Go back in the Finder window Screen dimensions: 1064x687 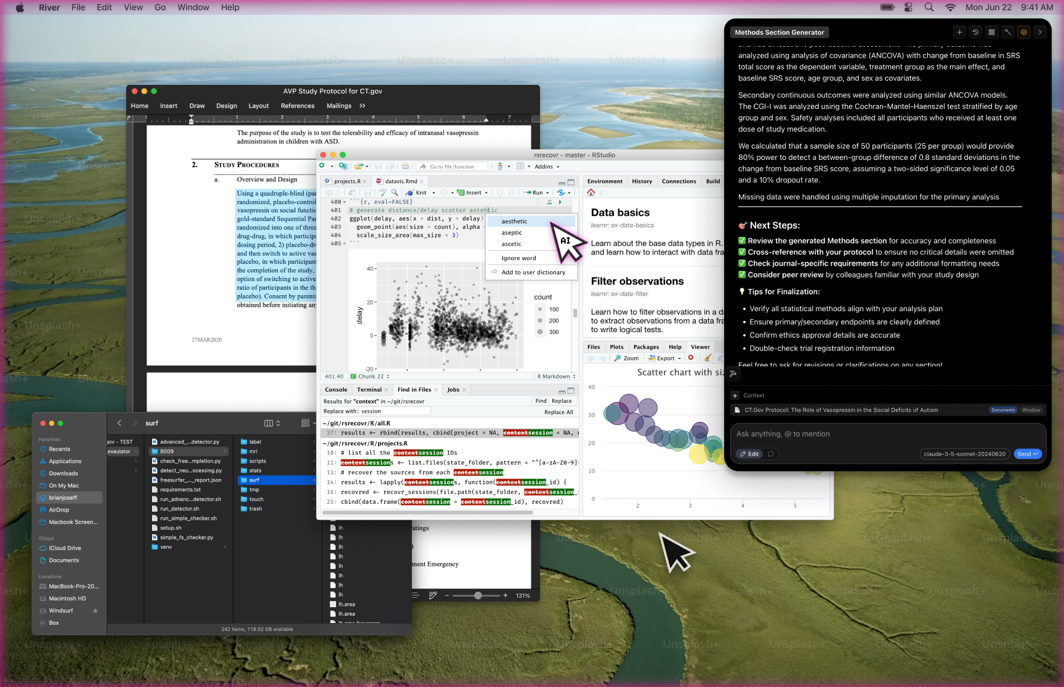119,423
